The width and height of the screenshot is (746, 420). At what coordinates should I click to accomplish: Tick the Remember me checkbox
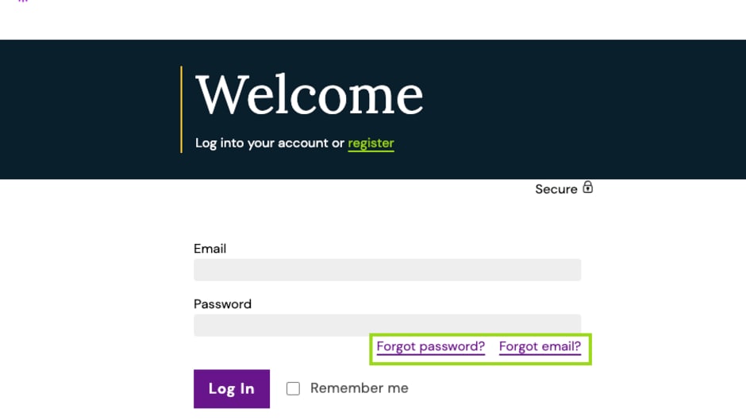[x=294, y=388]
